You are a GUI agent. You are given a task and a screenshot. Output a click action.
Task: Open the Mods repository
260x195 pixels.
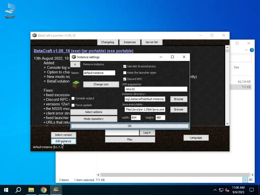click(x=94, y=119)
